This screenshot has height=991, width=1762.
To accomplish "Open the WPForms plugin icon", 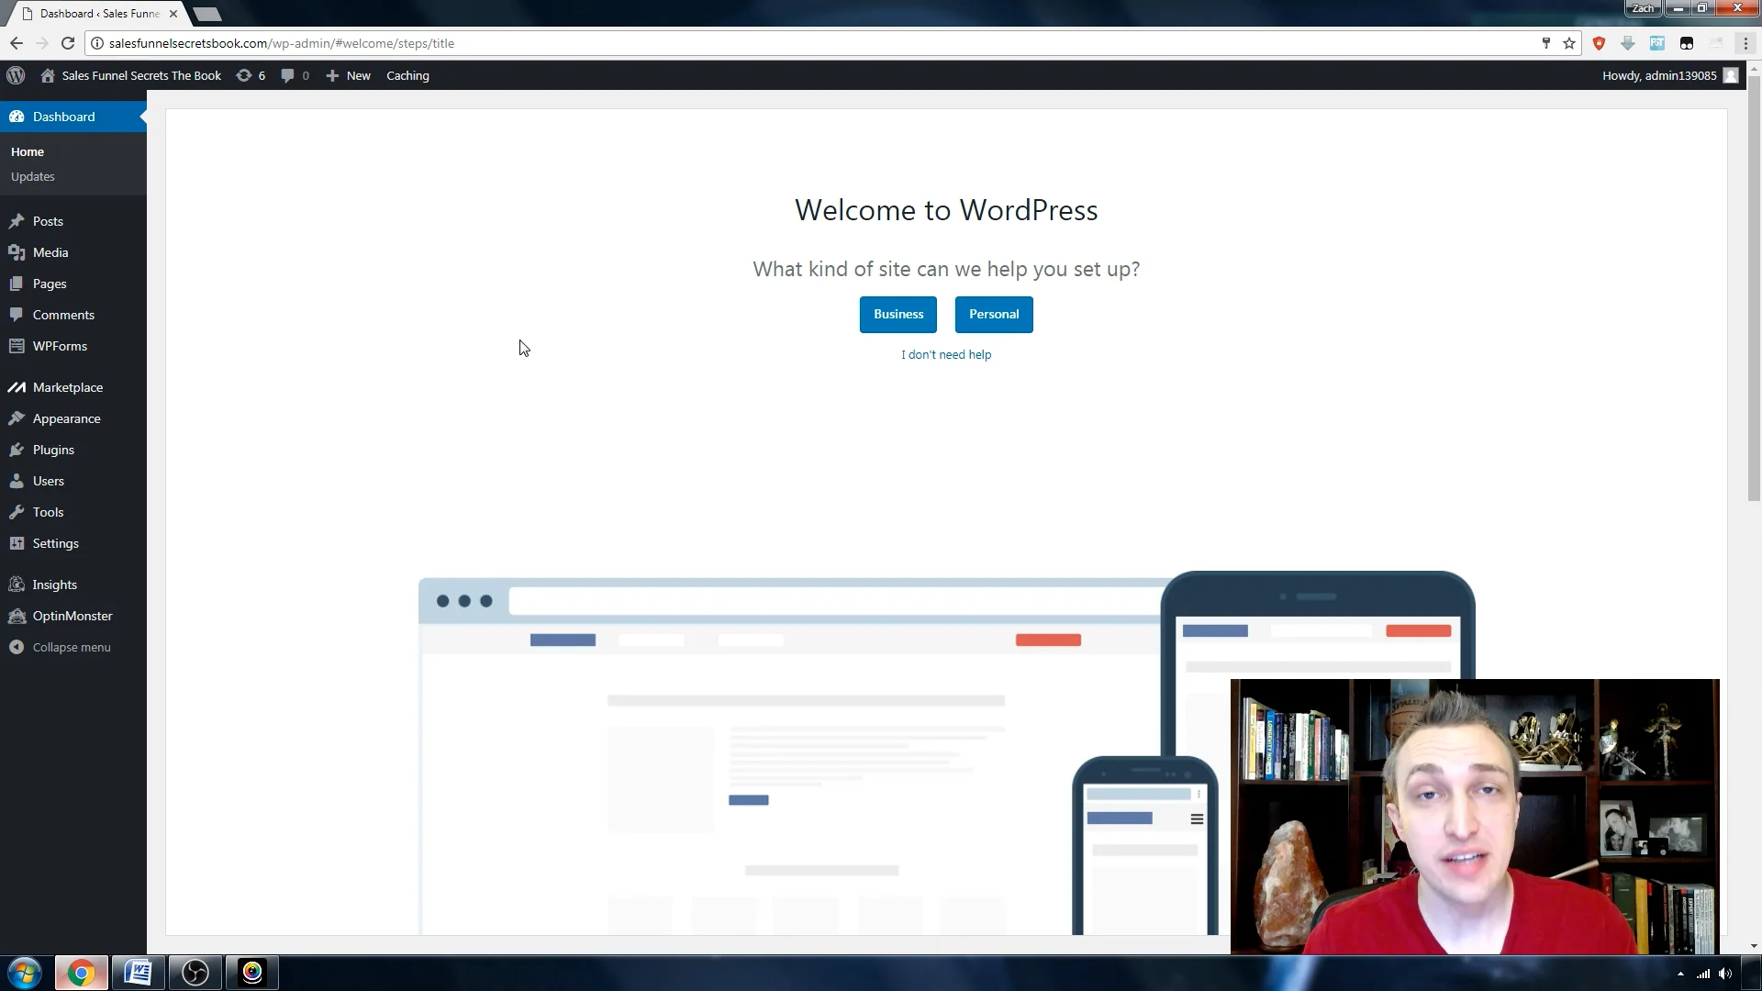I will [18, 346].
